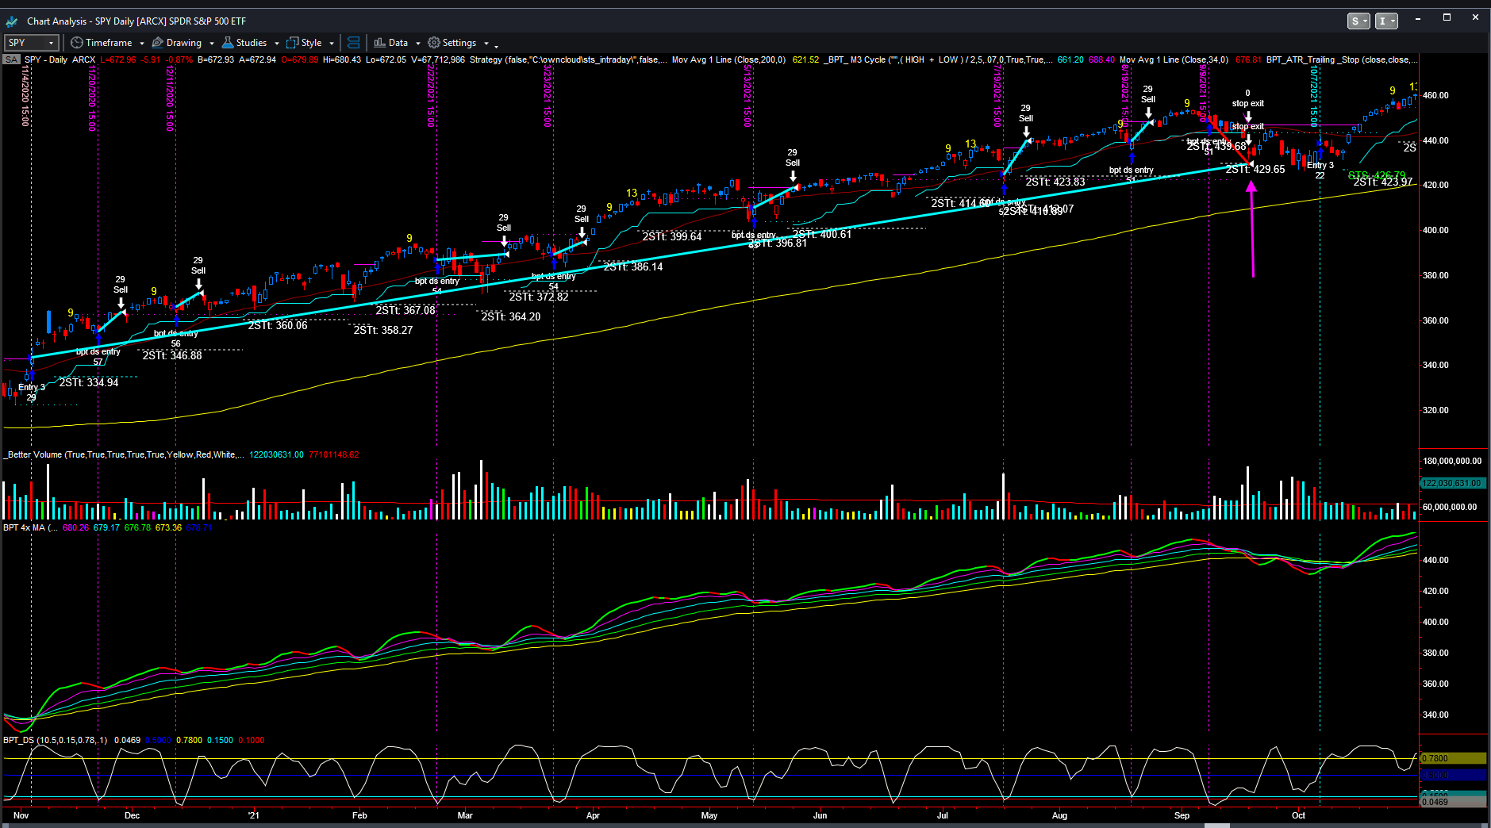
Task: Expand the SPY symbol combo box
Action: click(51, 43)
